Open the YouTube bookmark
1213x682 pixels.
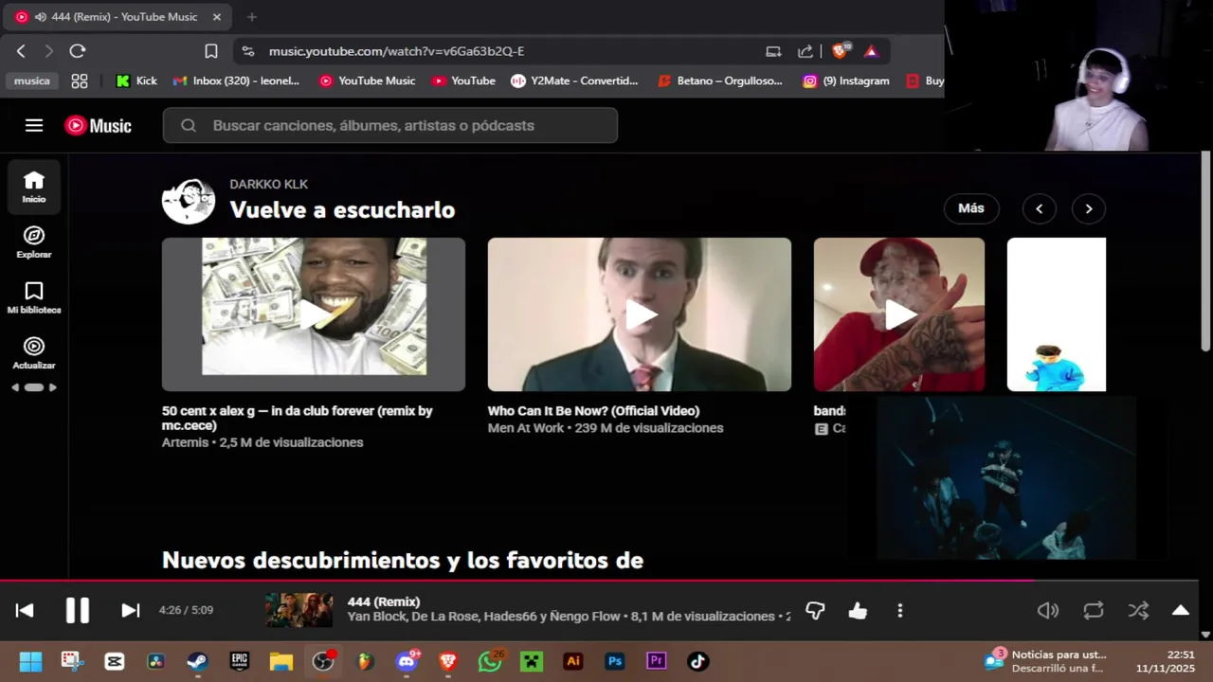click(x=463, y=81)
